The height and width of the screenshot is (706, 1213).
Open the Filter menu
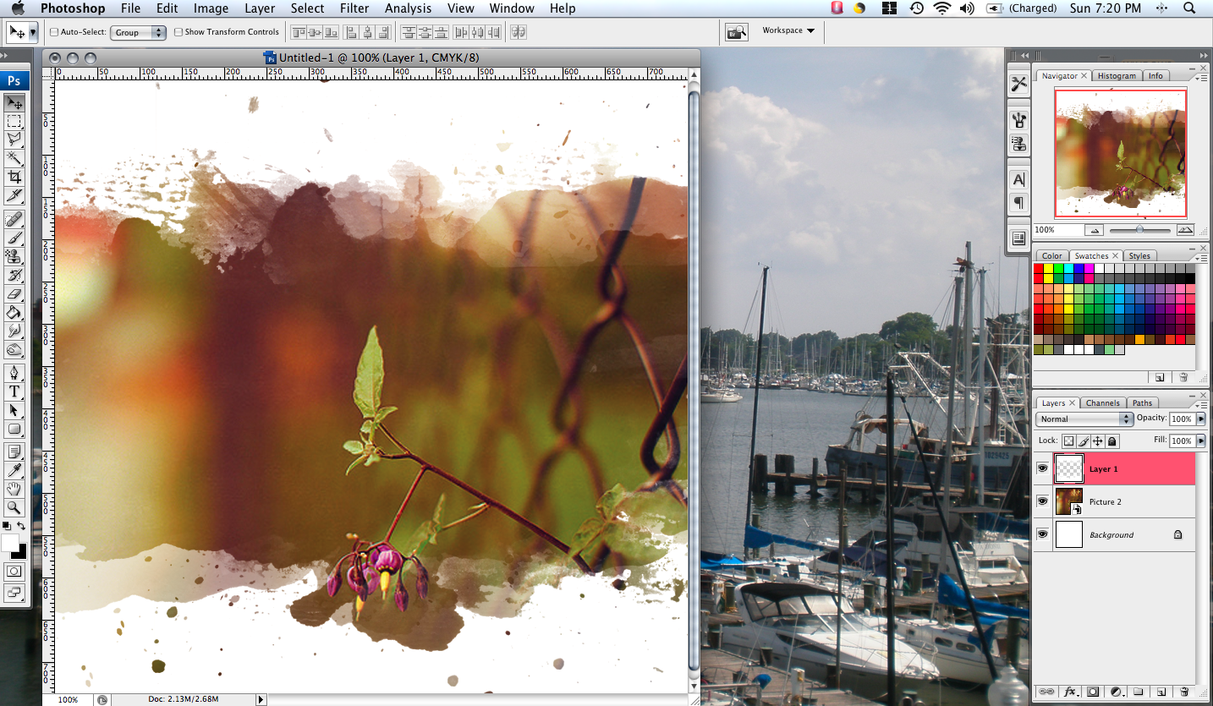pos(354,8)
